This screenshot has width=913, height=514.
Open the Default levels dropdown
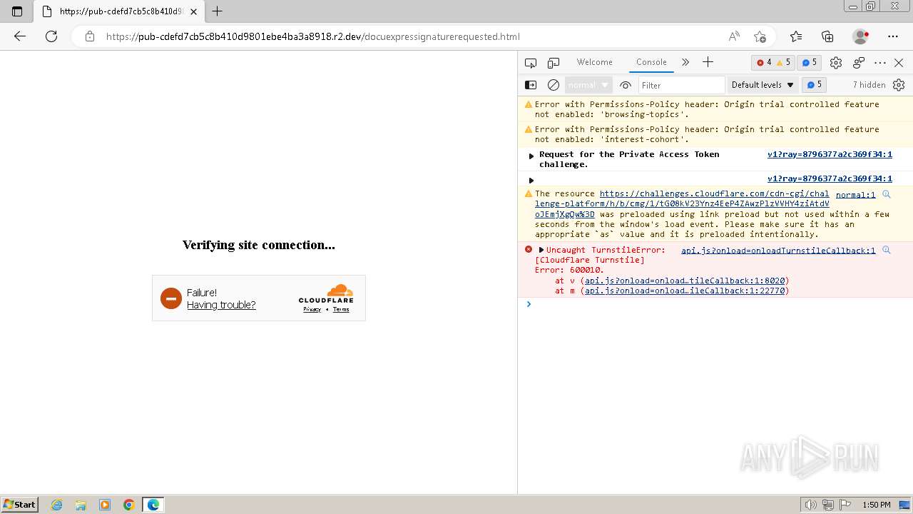point(762,85)
